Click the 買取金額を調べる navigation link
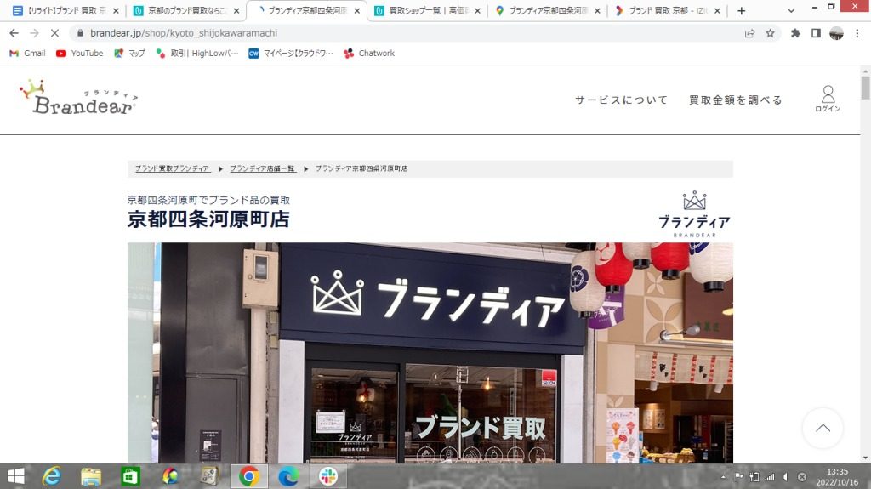The height and width of the screenshot is (489, 871). 735,100
